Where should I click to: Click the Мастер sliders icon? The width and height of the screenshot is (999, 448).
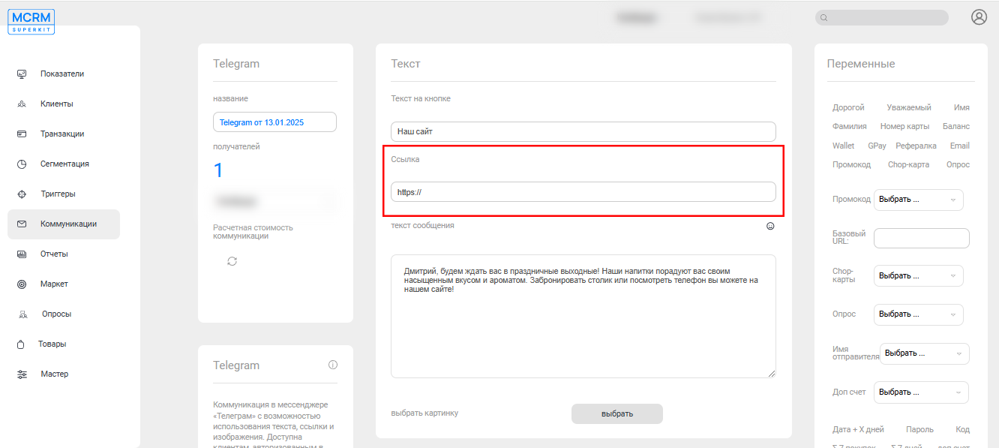point(22,374)
